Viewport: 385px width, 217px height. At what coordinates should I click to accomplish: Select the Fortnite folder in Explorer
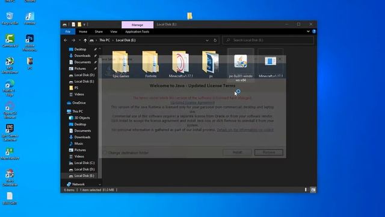tap(151, 64)
